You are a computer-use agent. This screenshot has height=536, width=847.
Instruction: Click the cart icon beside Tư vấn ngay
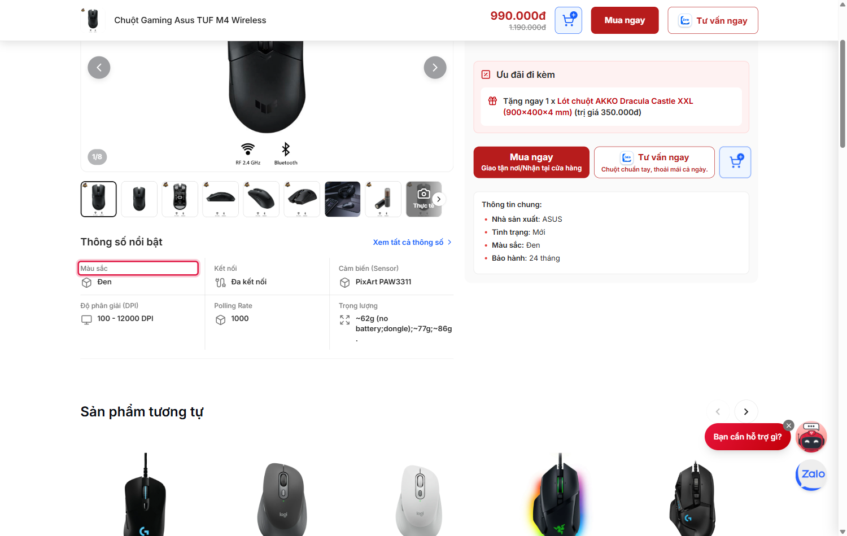(x=735, y=162)
